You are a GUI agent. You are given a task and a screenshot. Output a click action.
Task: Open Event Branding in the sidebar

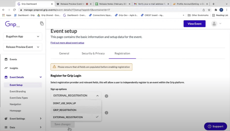click(18, 91)
